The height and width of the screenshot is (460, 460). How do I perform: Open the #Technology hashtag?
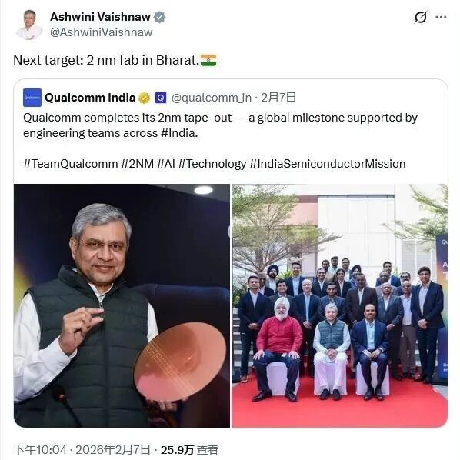point(212,164)
